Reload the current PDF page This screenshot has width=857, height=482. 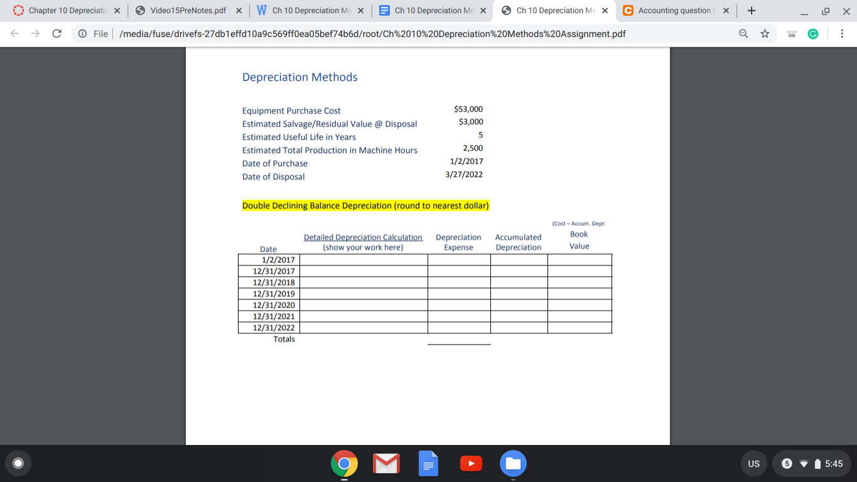(x=57, y=34)
